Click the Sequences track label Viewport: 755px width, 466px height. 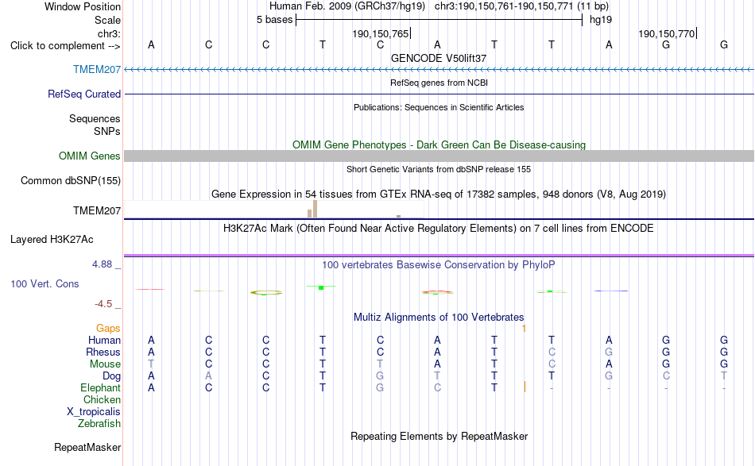click(95, 118)
